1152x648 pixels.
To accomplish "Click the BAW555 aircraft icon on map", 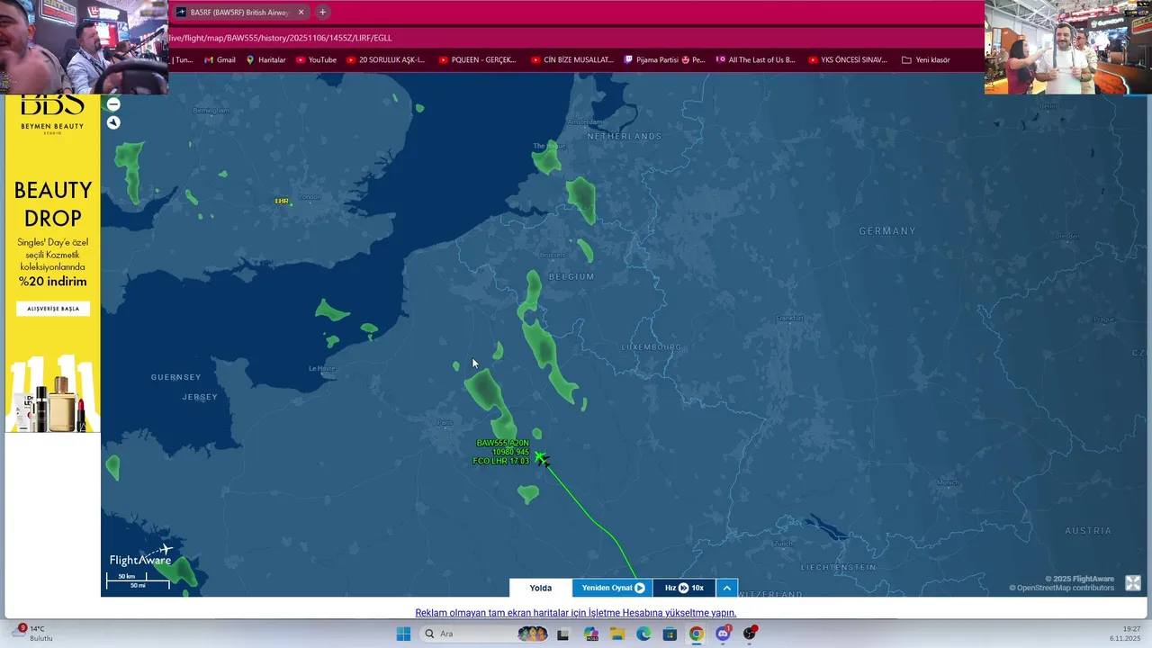I will (x=541, y=459).
